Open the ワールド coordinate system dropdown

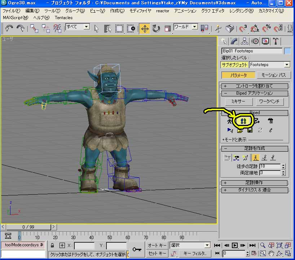(x=194, y=27)
